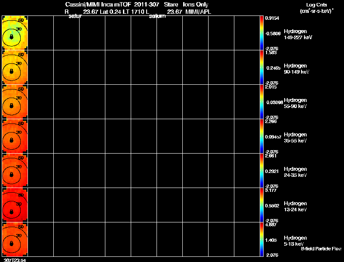Image resolution: width=344 pixels, height=262 pixels.
Task: Click the color bar beside Hydrogen 55-90 keV
Action: 261,102
